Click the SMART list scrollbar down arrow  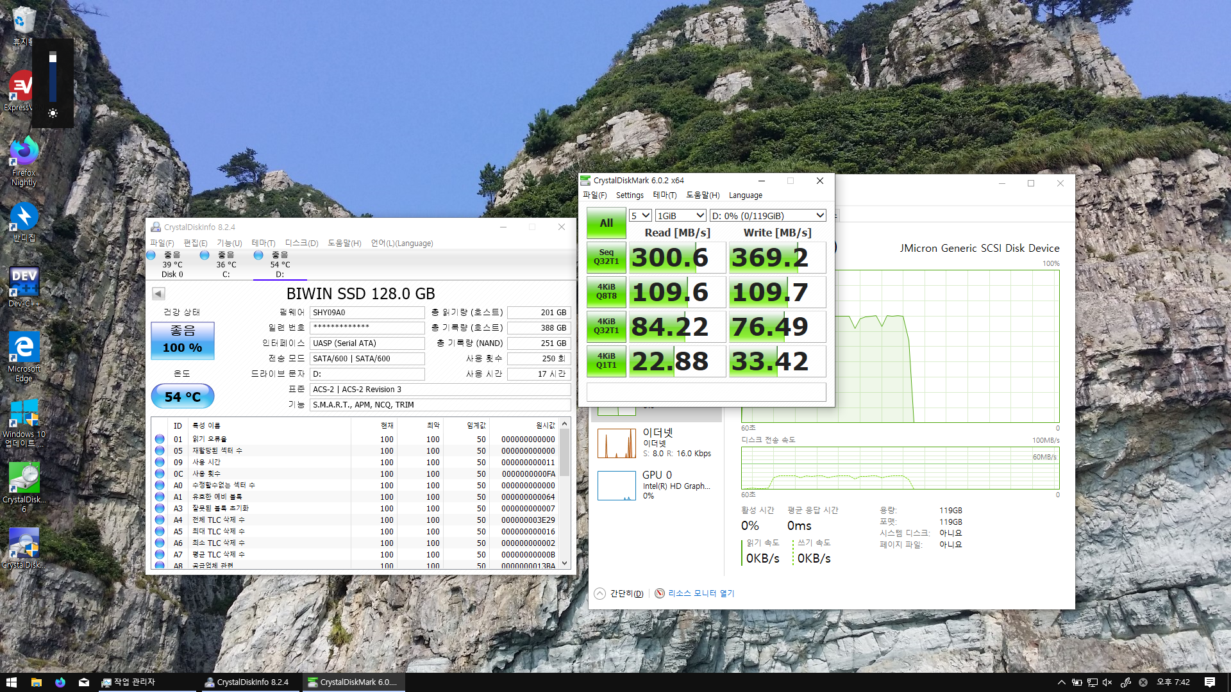[565, 563]
